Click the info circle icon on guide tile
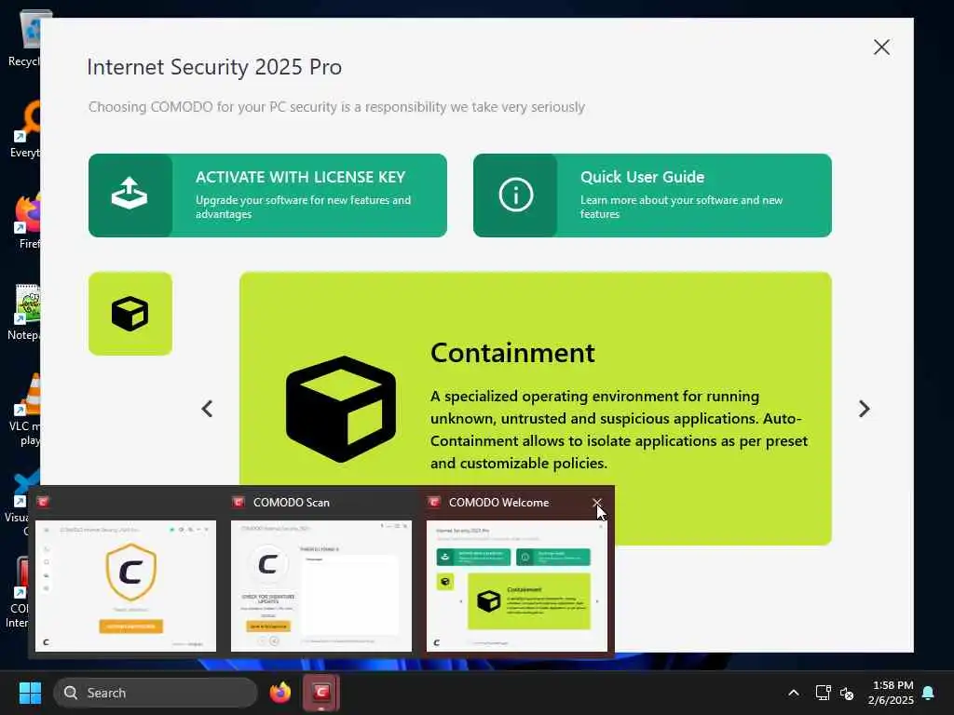 click(516, 195)
